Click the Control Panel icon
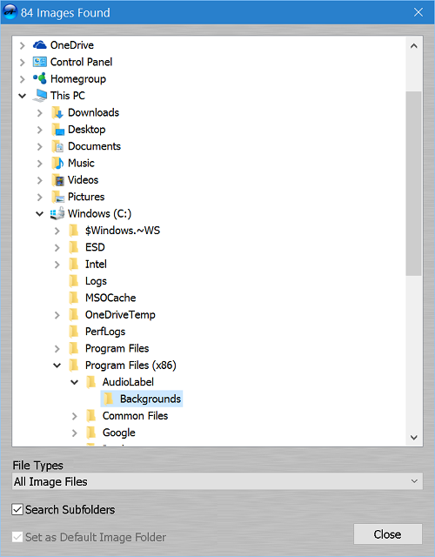 [39, 62]
